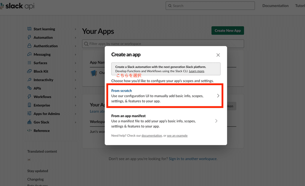Image resolution: width=305 pixels, height=186 pixels.
Task: Click the Messaging chat bubble icon
Action: 29,54
